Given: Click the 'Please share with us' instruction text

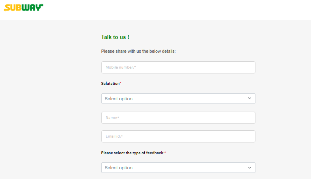Looking at the screenshot, I should click(x=138, y=52).
